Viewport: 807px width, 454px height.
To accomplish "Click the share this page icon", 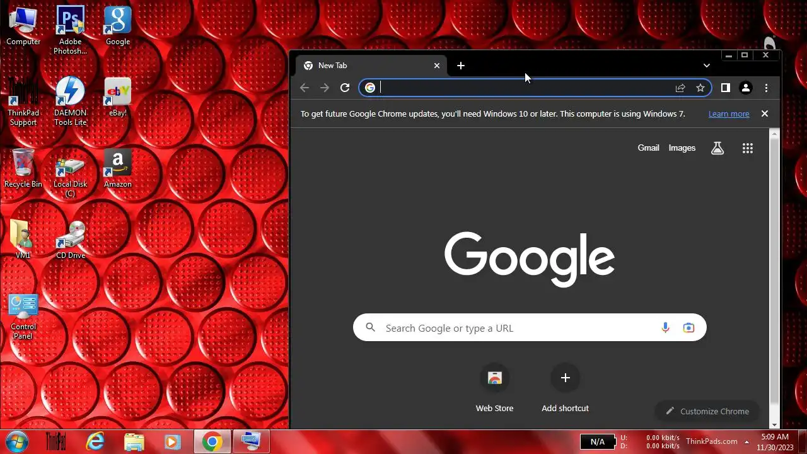I will click(x=680, y=88).
